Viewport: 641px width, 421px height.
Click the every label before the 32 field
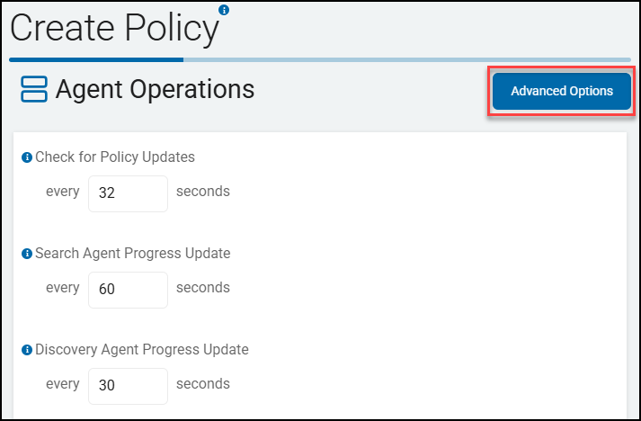[62, 192]
